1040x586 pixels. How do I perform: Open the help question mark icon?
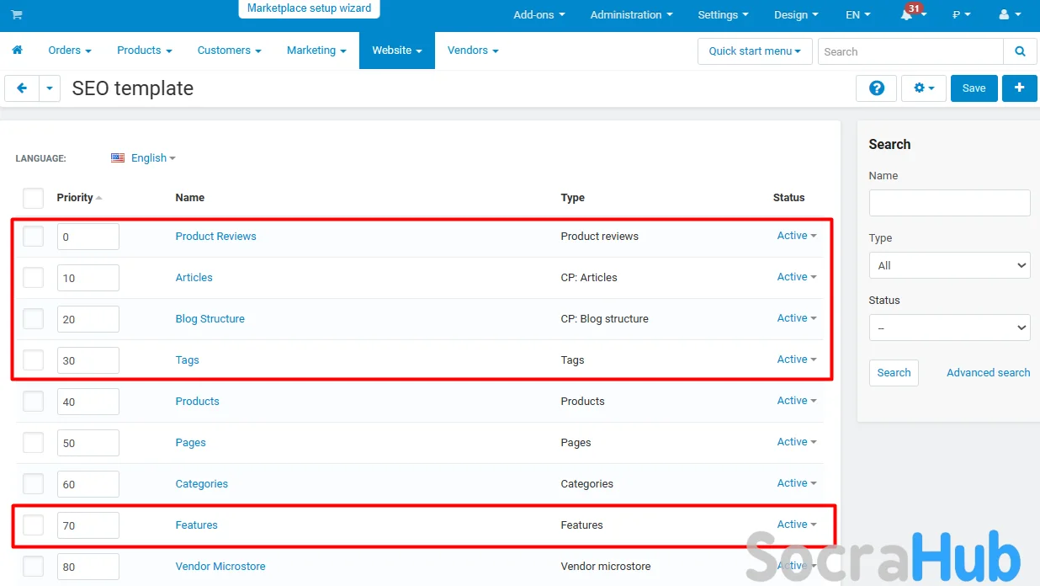pyautogui.click(x=876, y=88)
